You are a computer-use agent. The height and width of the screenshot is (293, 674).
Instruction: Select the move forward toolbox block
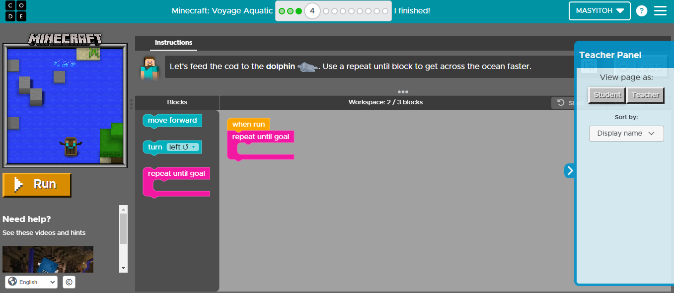click(172, 121)
